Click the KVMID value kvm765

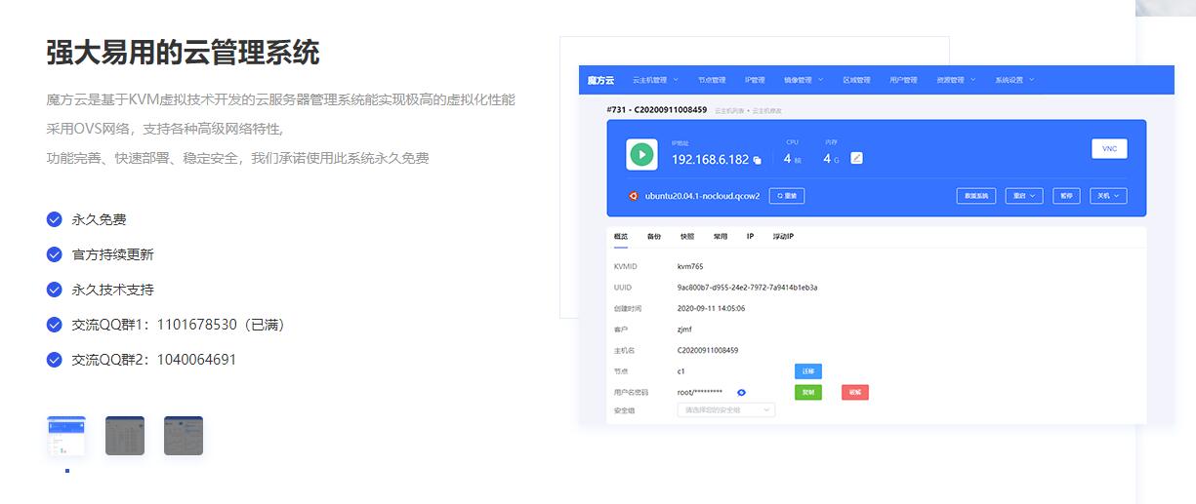click(690, 266)
